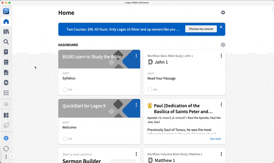Add a dashboard card with plus icon
Screen dimensions: 274x163
(223, 45)
